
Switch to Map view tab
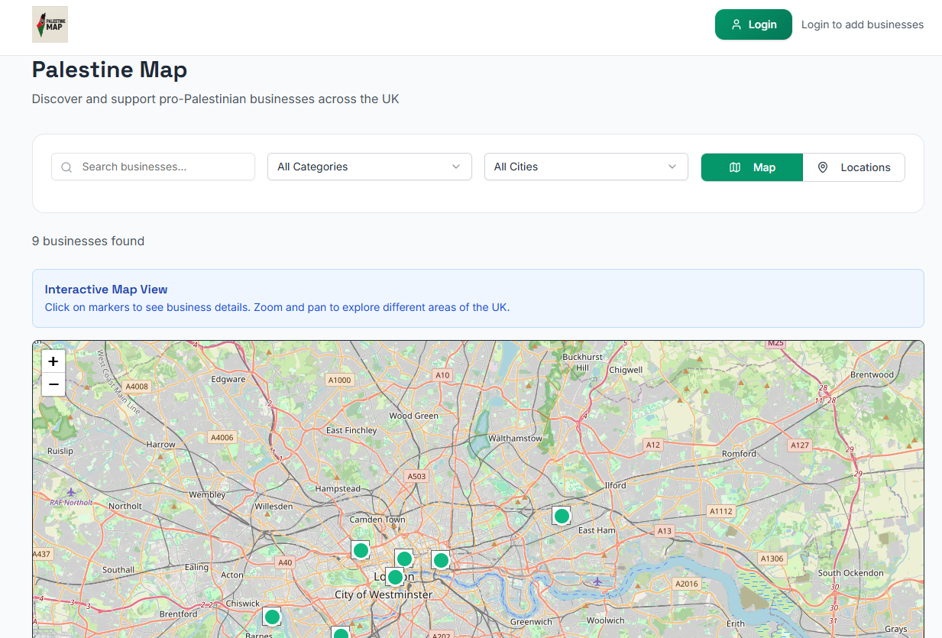tap(752, 167)
